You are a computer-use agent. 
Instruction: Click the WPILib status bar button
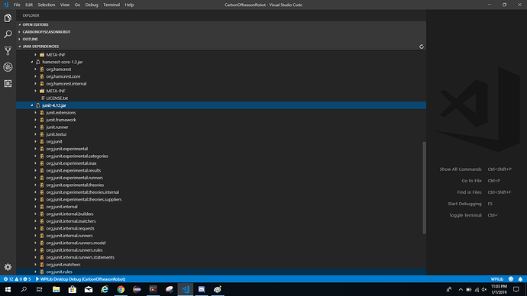point(496,279)
